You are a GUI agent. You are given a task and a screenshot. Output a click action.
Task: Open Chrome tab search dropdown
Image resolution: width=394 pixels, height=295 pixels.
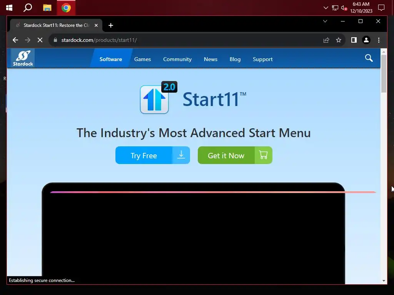click(325, 21)
